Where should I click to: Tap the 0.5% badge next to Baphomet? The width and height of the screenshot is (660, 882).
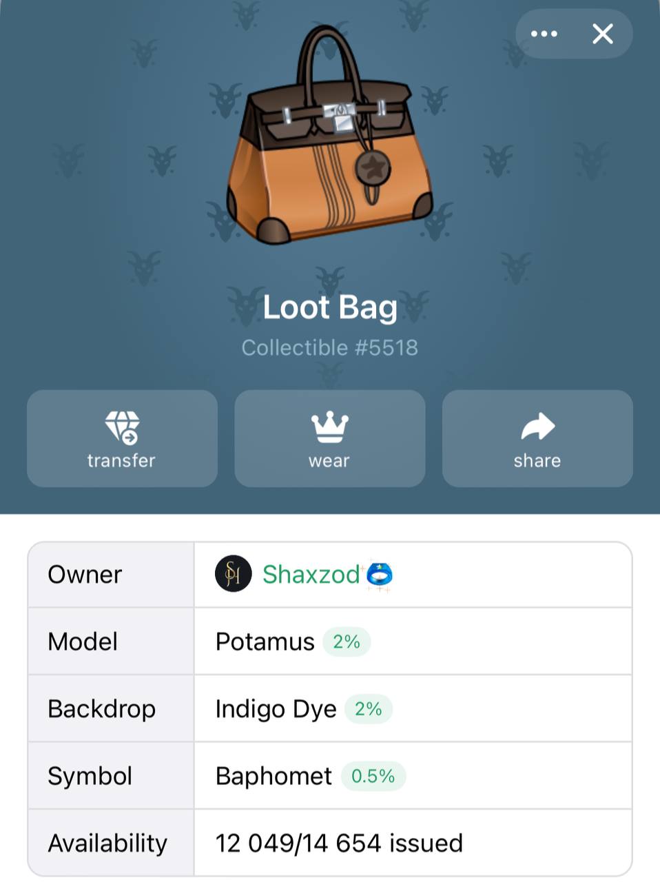click(x=373, y=776)
